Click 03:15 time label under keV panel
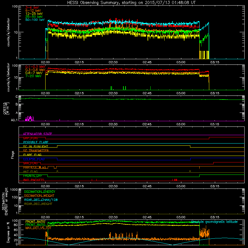The width and height of the screenshot is (248, 248). tap(215, 62)
